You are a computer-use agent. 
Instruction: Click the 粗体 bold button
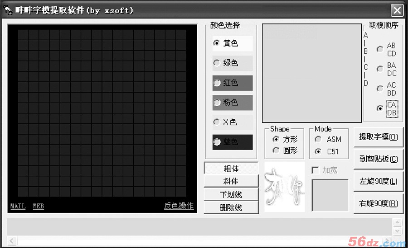point(231,169)
